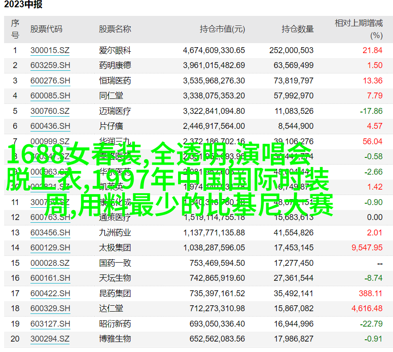Select the stock name "爱尔眼科"
This screenshot has width=393, height=352.
(x=115, y=50)
